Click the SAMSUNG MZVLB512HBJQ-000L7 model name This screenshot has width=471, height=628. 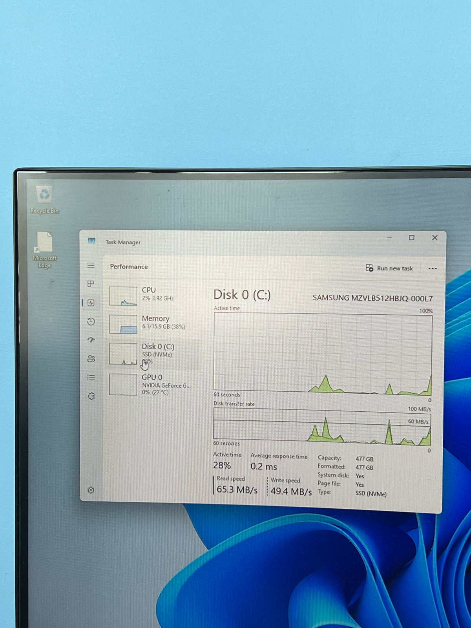372,298
